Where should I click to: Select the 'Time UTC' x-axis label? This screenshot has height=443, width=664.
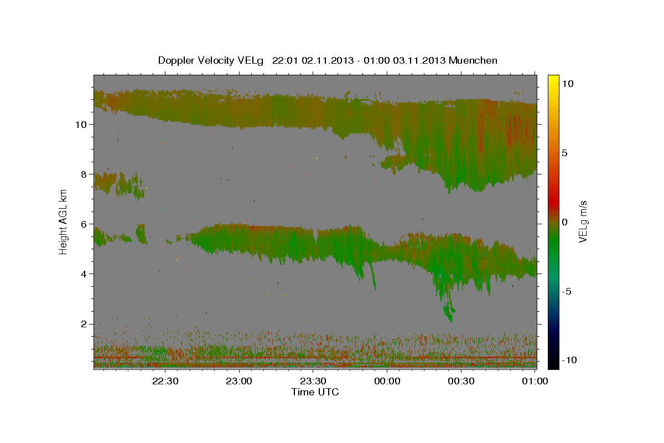[315, 392]
